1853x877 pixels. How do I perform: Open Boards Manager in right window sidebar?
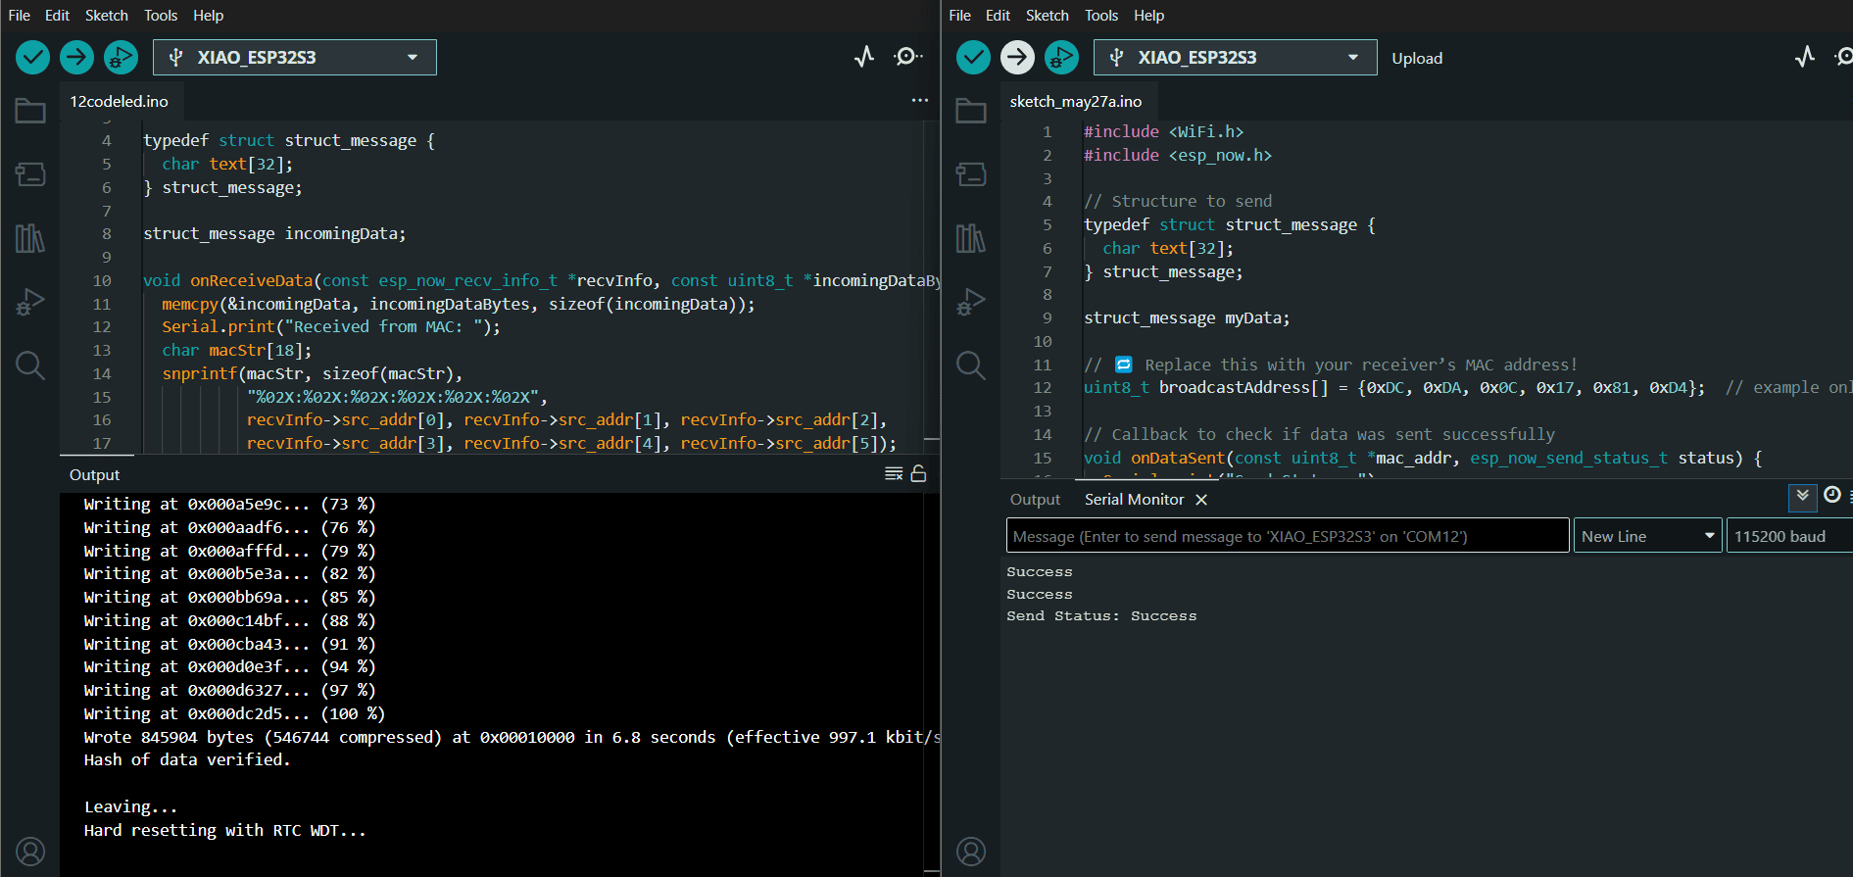tap(971, 174)
